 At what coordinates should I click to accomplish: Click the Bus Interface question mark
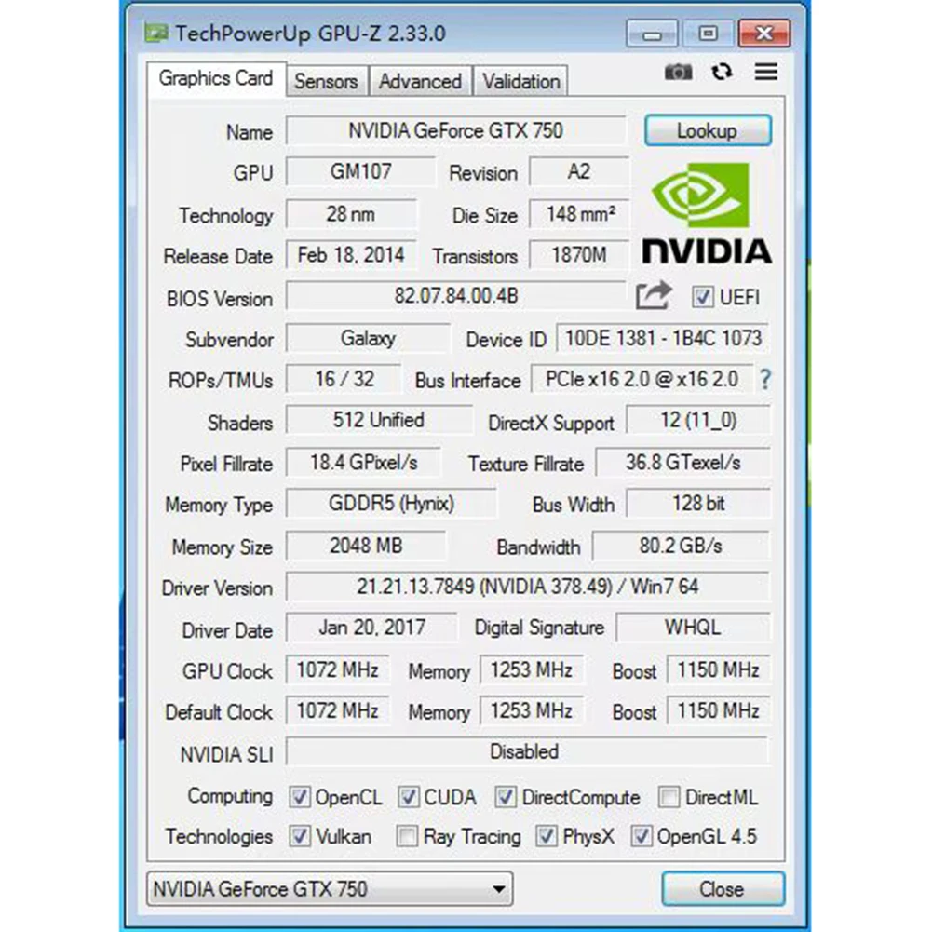coord(765,379)
